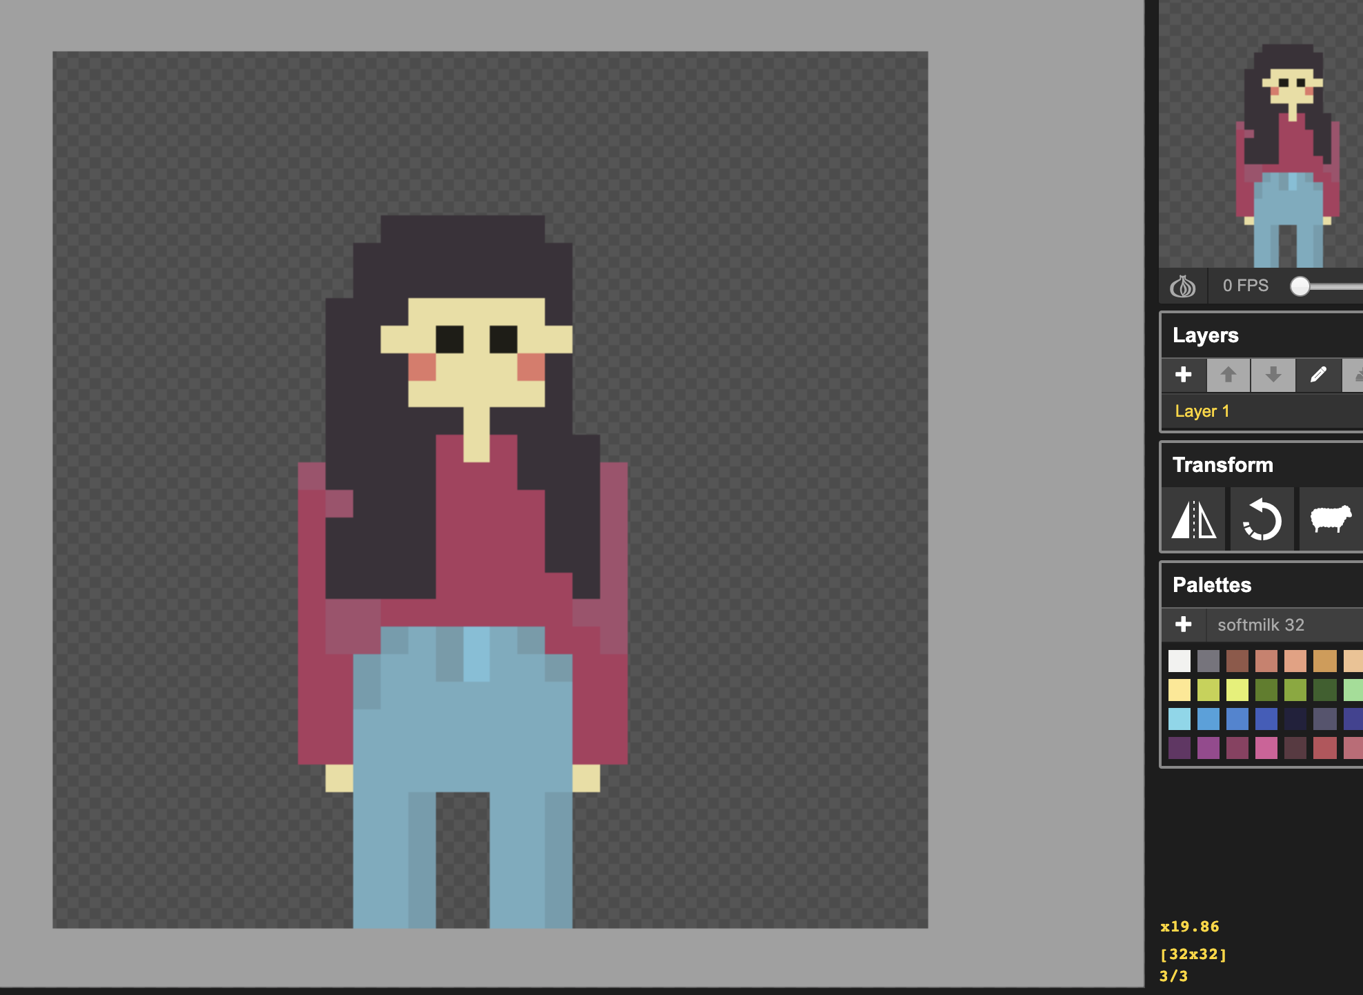Add a new layer

(x=1184, y=375)
